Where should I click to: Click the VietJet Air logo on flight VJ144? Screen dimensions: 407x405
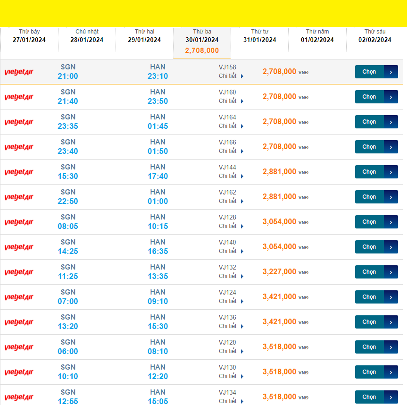click(19, 172)
